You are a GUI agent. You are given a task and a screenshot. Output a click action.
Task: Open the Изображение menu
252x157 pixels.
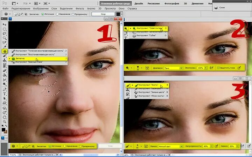pyautogui.click(x=41, y=8)
